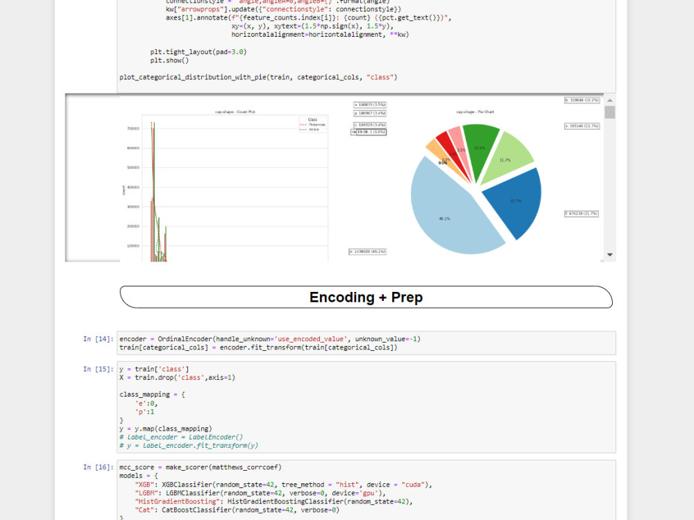Click the Class legend in count plot
694x520 pixels.
pos(312,124)
